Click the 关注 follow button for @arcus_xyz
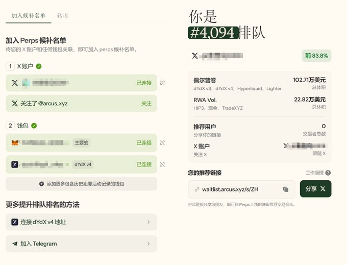The width and height of the screenshot is (347, 265). pos(146,103)
